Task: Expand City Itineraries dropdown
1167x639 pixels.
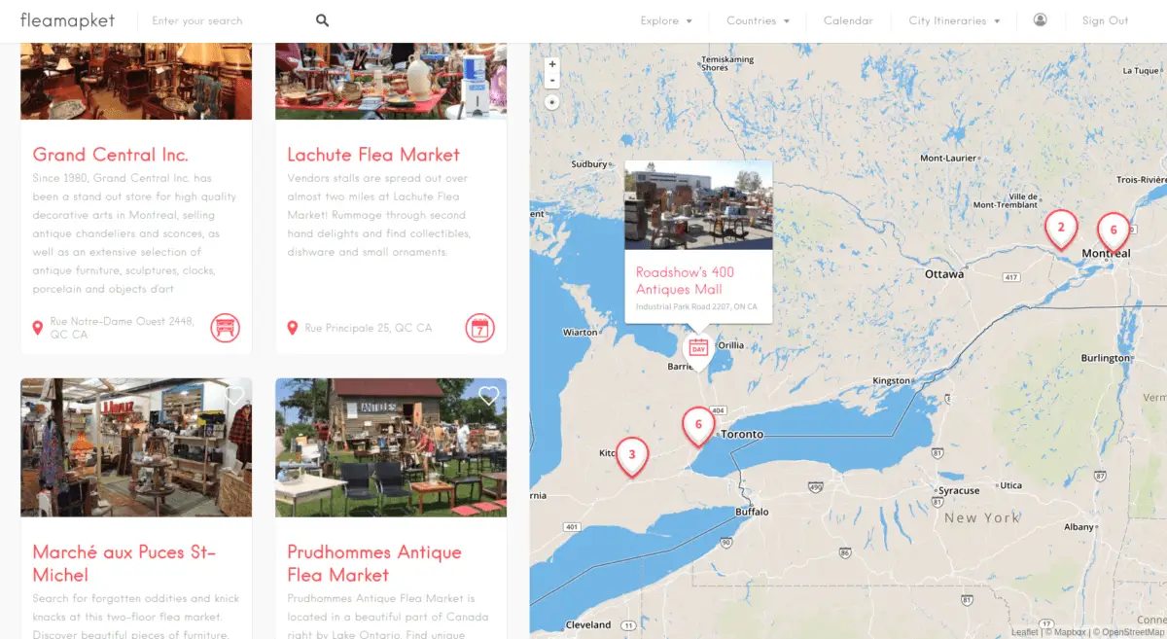Action: (954, 20)
